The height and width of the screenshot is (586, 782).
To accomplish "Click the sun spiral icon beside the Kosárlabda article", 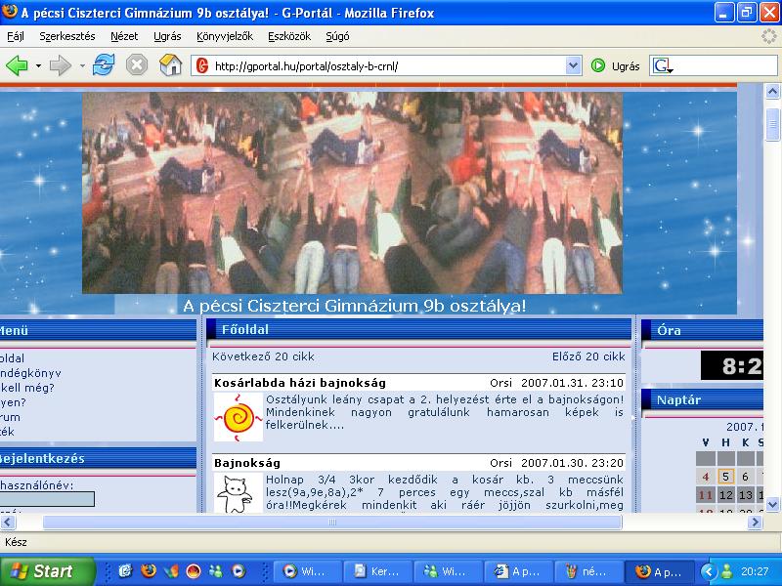I will [238, 417].
